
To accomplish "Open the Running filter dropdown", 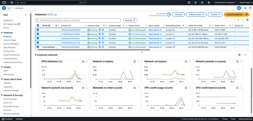I will tap(130, 20).
